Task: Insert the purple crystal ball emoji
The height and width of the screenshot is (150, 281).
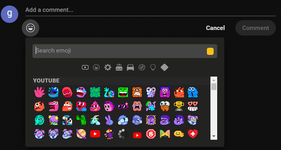Action: [53, 120]
